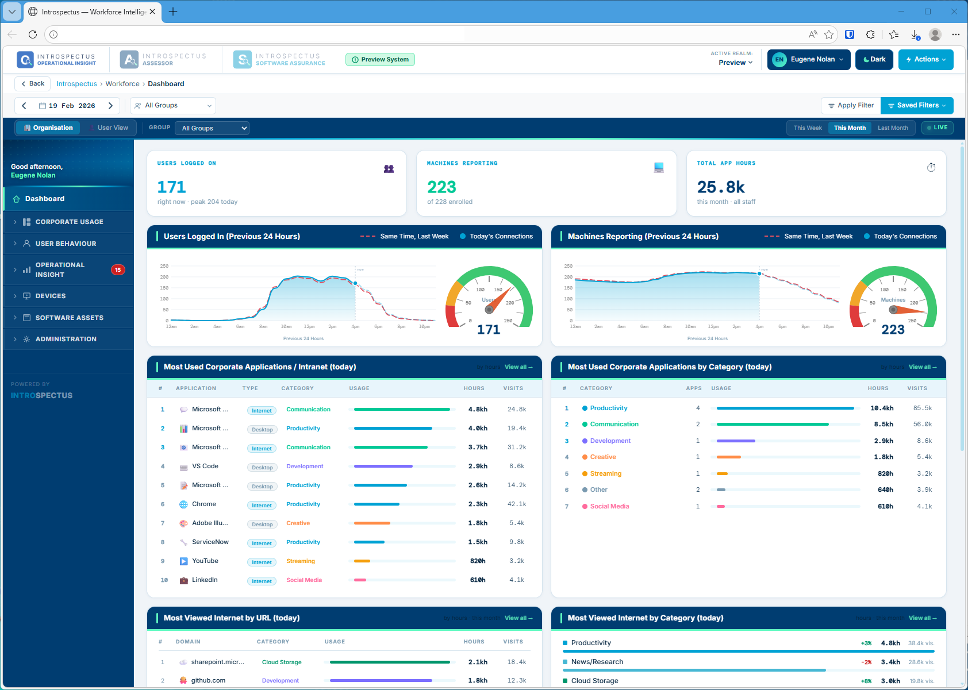Open the Actions dropdown

point(925,59)
